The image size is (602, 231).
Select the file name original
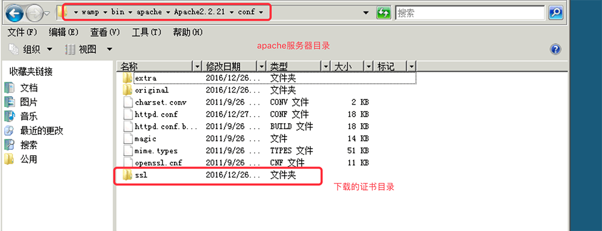(x=152, y=91)
